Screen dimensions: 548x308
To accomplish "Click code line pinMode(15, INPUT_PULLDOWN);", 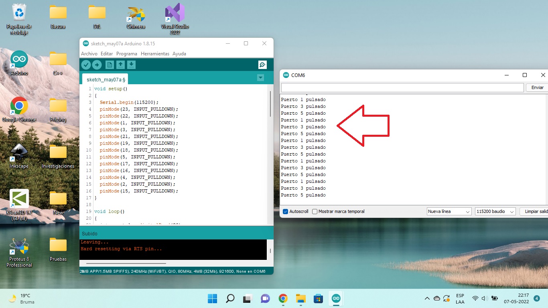I will 139,191.
